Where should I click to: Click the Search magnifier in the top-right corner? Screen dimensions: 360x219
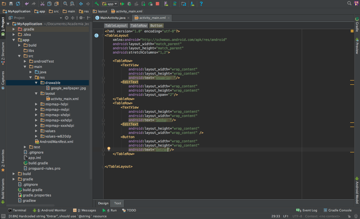click(x=349, y=3)
